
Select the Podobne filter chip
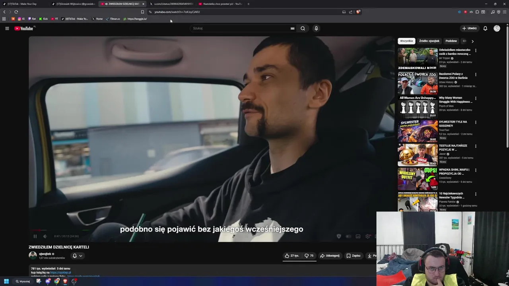[x=451, y=41]
